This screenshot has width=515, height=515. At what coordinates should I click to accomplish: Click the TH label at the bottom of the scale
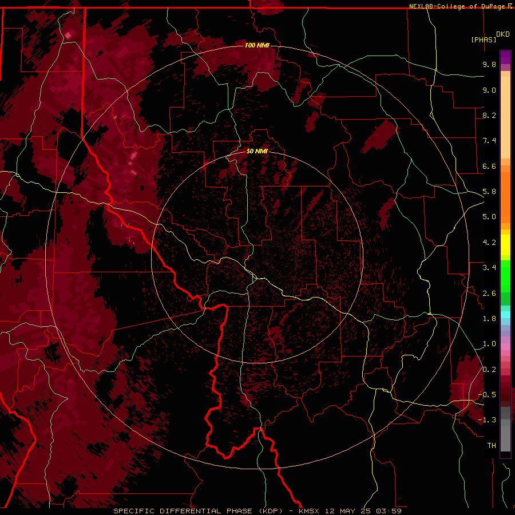492,446
